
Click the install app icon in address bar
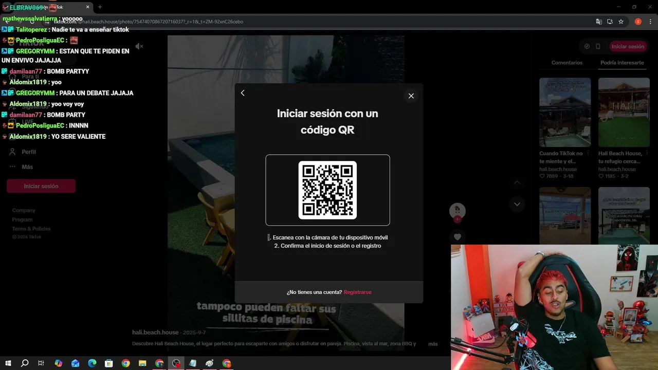click(x=610, y=22)
